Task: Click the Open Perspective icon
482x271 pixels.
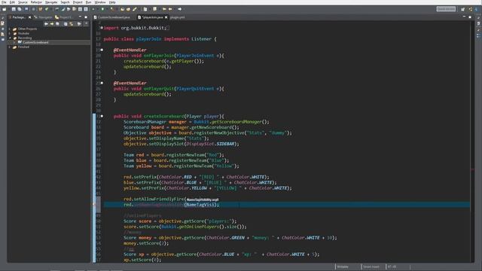Action: 463,9
